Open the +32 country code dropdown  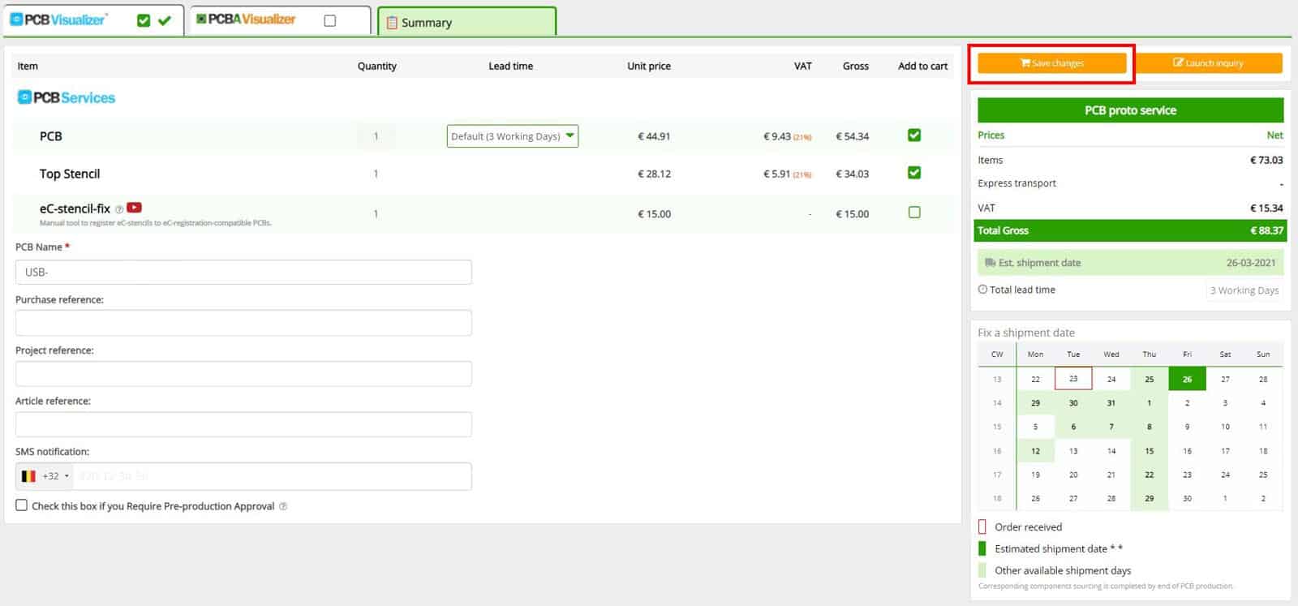pos(45,476)
